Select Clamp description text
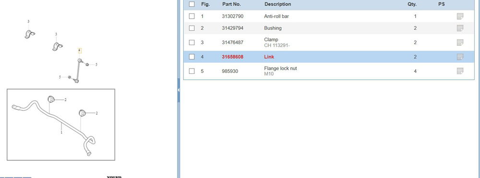Image resolution: width=480 pixels, height=178 pixels. [271, 40]
